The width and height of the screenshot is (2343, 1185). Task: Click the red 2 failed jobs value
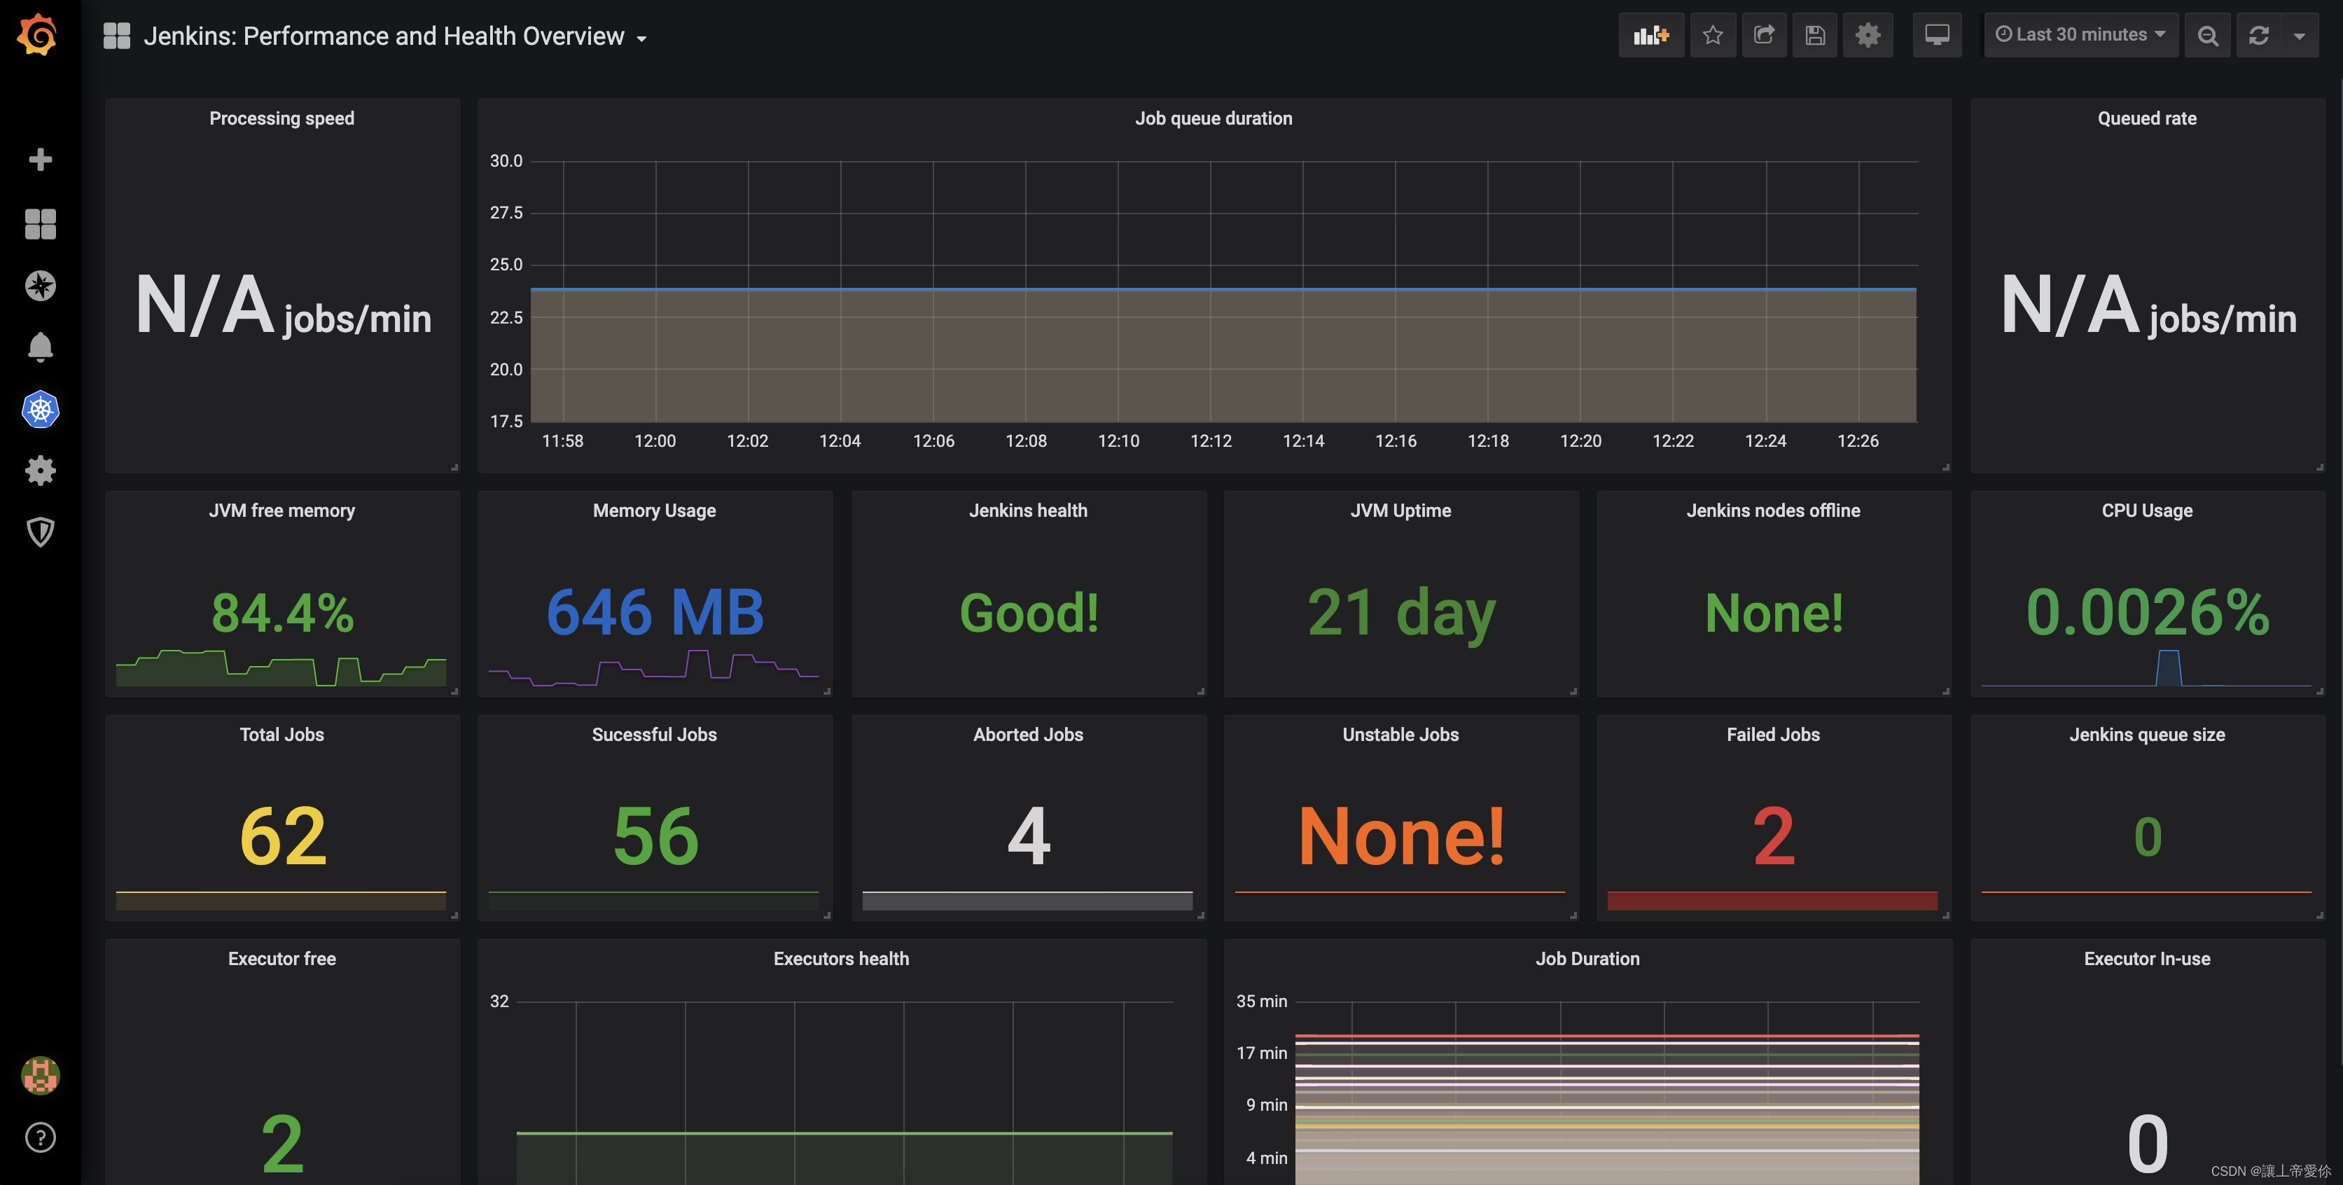(1774, 836)
